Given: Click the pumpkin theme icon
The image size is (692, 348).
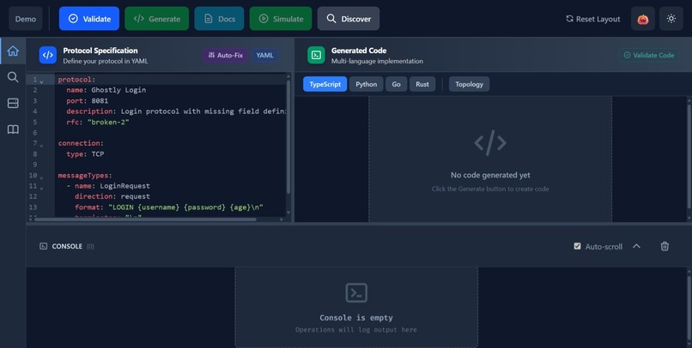Looking at the screenshot, I should pyautogui.click(x=642, y=19).
